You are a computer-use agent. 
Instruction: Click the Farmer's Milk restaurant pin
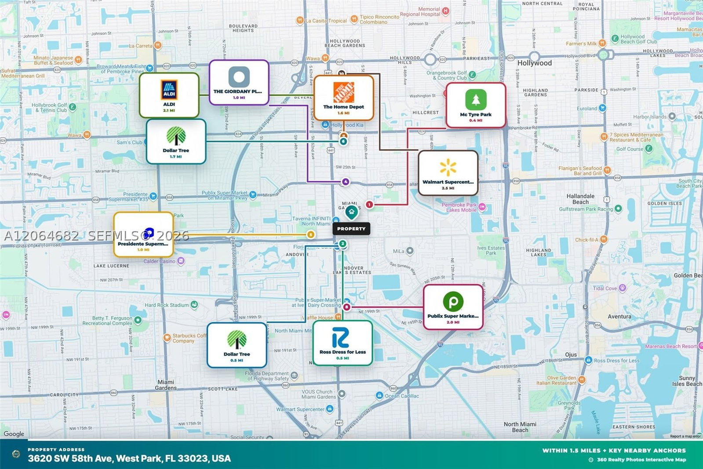[602, 43]
